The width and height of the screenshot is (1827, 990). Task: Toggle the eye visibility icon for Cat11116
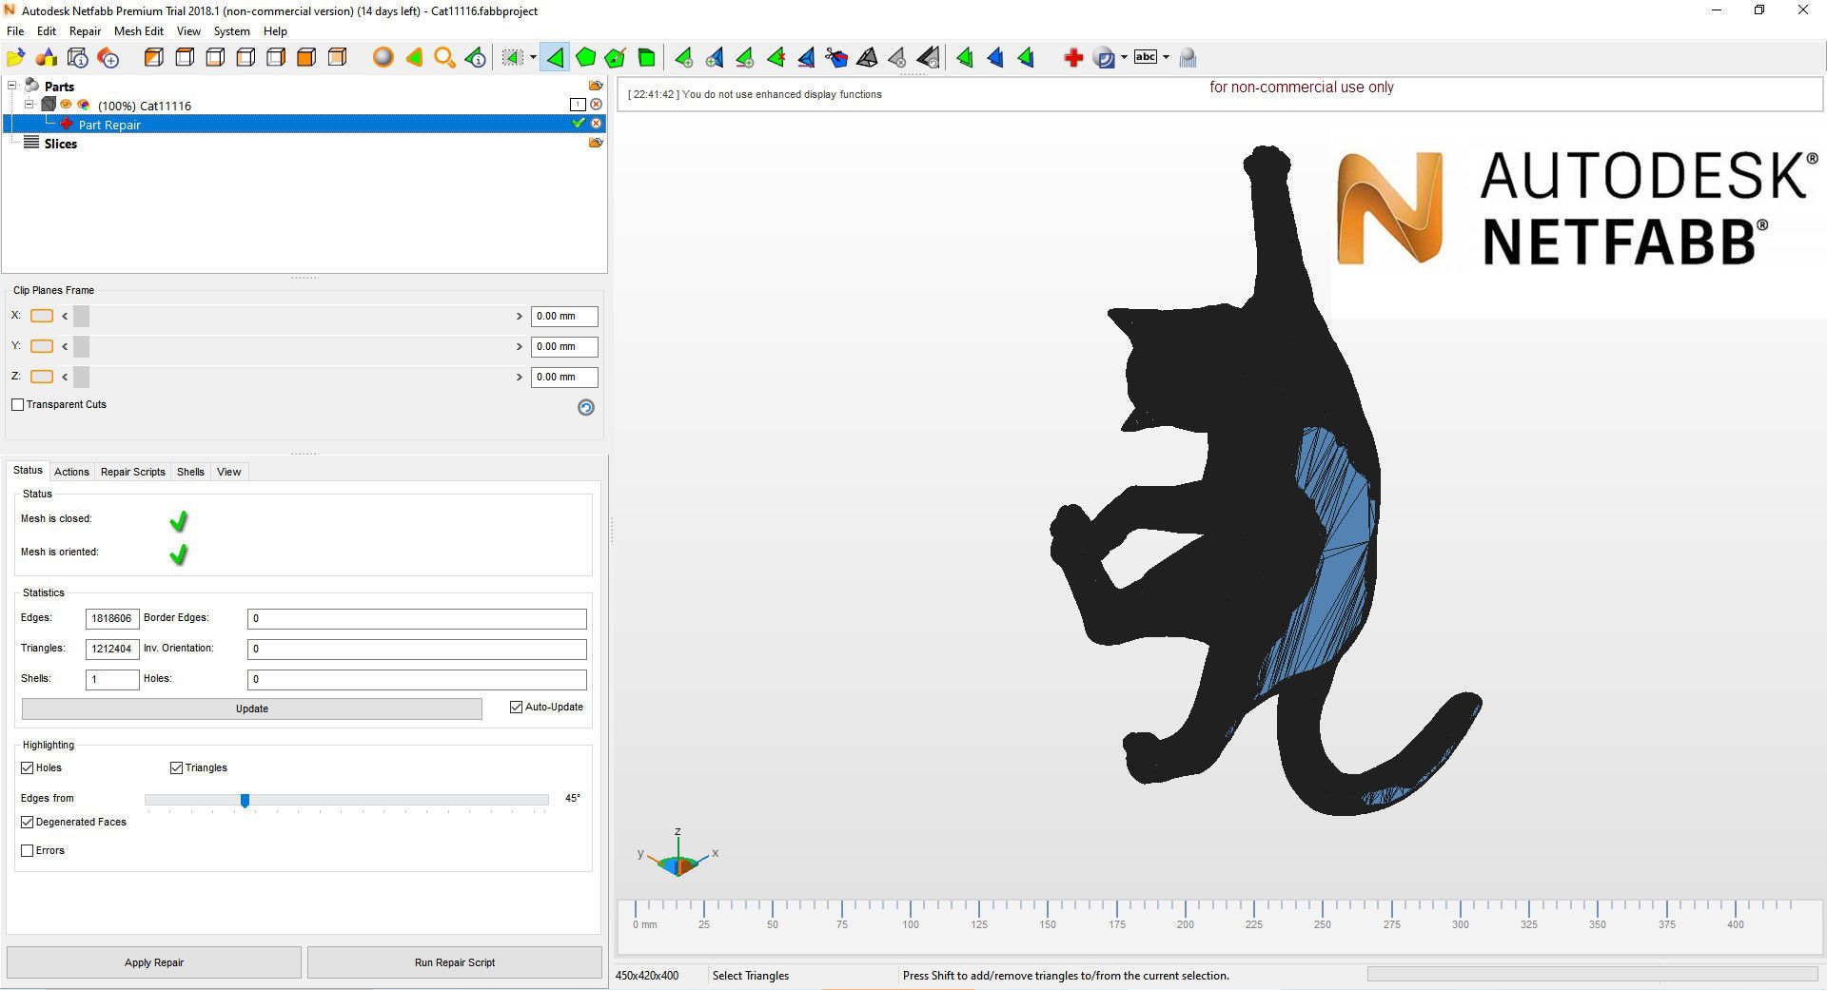66,105
